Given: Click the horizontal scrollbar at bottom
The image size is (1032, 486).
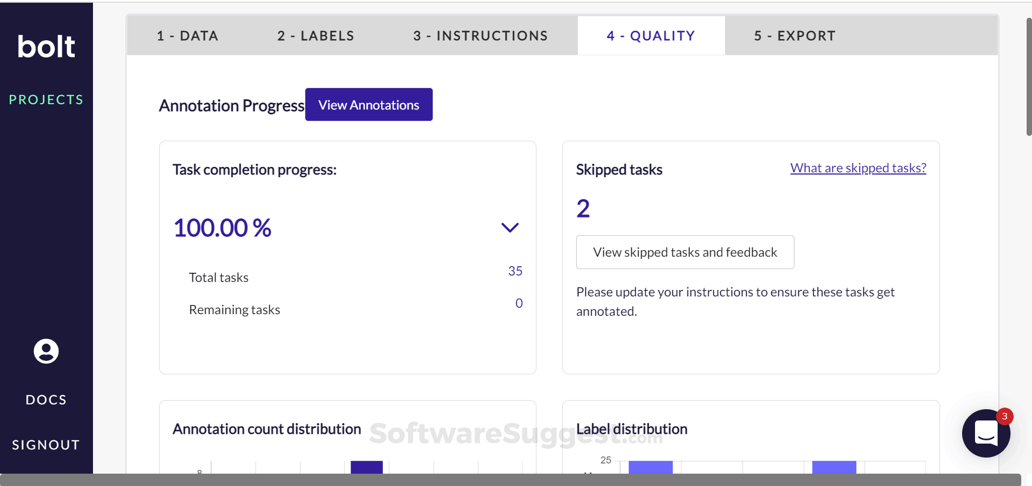Looking at the screenshot, I should [511, 480].
